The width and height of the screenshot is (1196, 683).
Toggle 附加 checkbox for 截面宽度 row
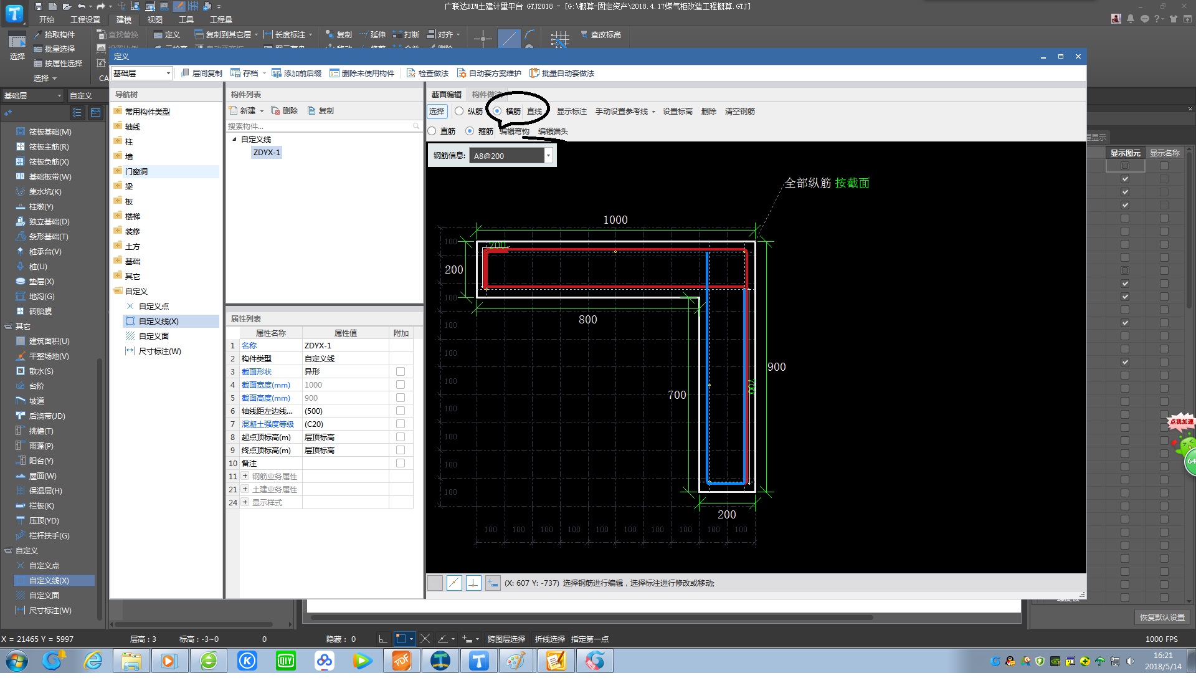pos(401,384)
